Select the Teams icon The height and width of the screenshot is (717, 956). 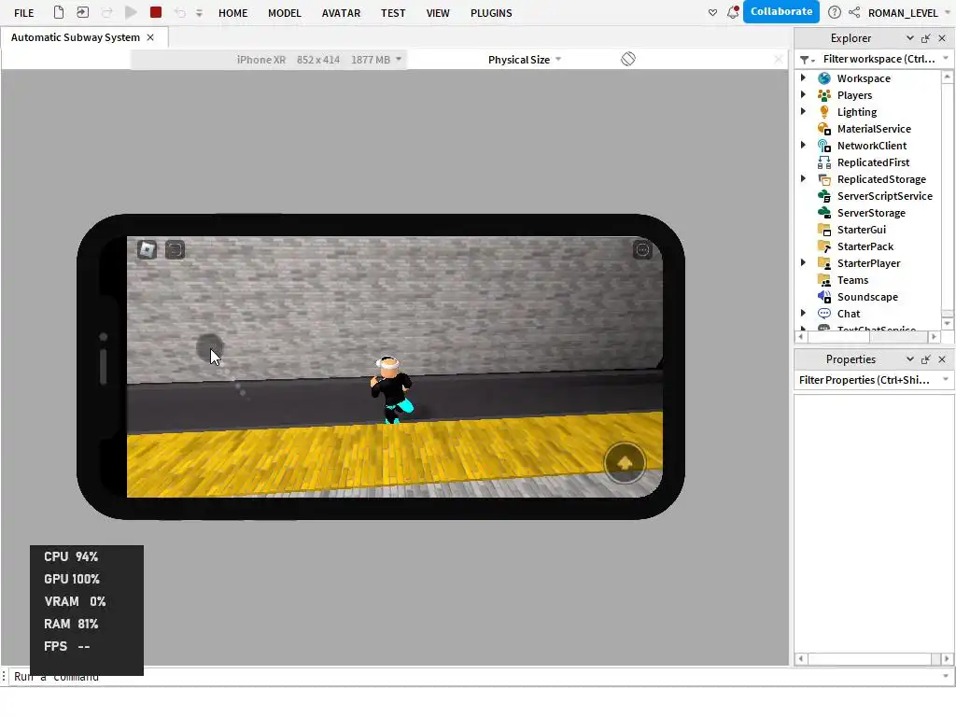tap(824, 280)
